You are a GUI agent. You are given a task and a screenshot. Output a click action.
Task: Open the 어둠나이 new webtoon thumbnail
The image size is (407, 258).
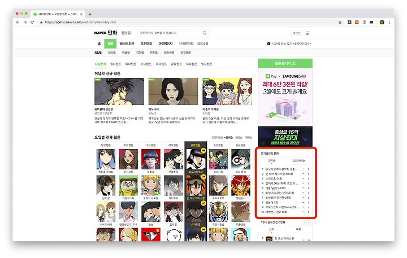(x=173, y=91)
